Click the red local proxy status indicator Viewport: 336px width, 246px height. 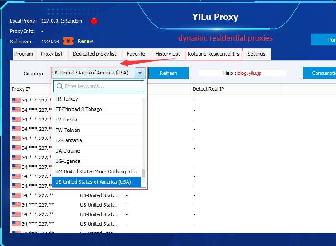tap(94, 21)
